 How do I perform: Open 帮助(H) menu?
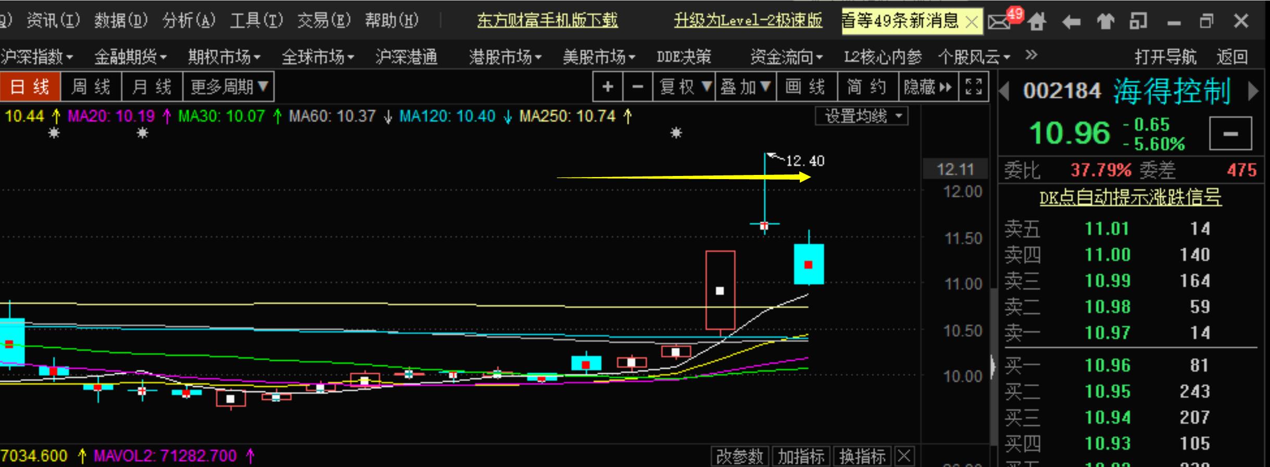coord(392,20)
